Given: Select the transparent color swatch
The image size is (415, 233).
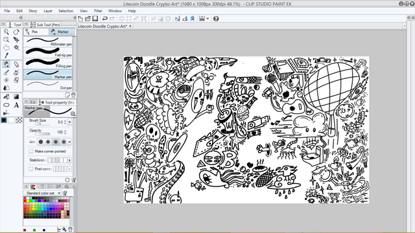Looking at the screenshot, I should coord(19,120).
